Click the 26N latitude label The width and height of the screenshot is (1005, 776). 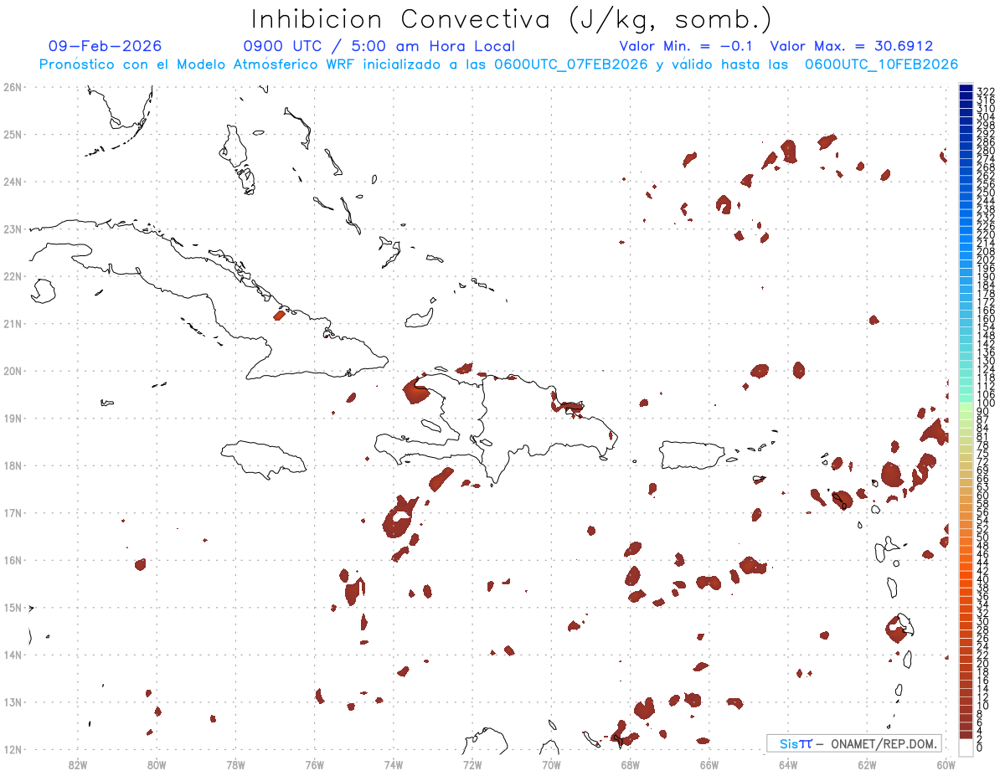tap(12, 87)
